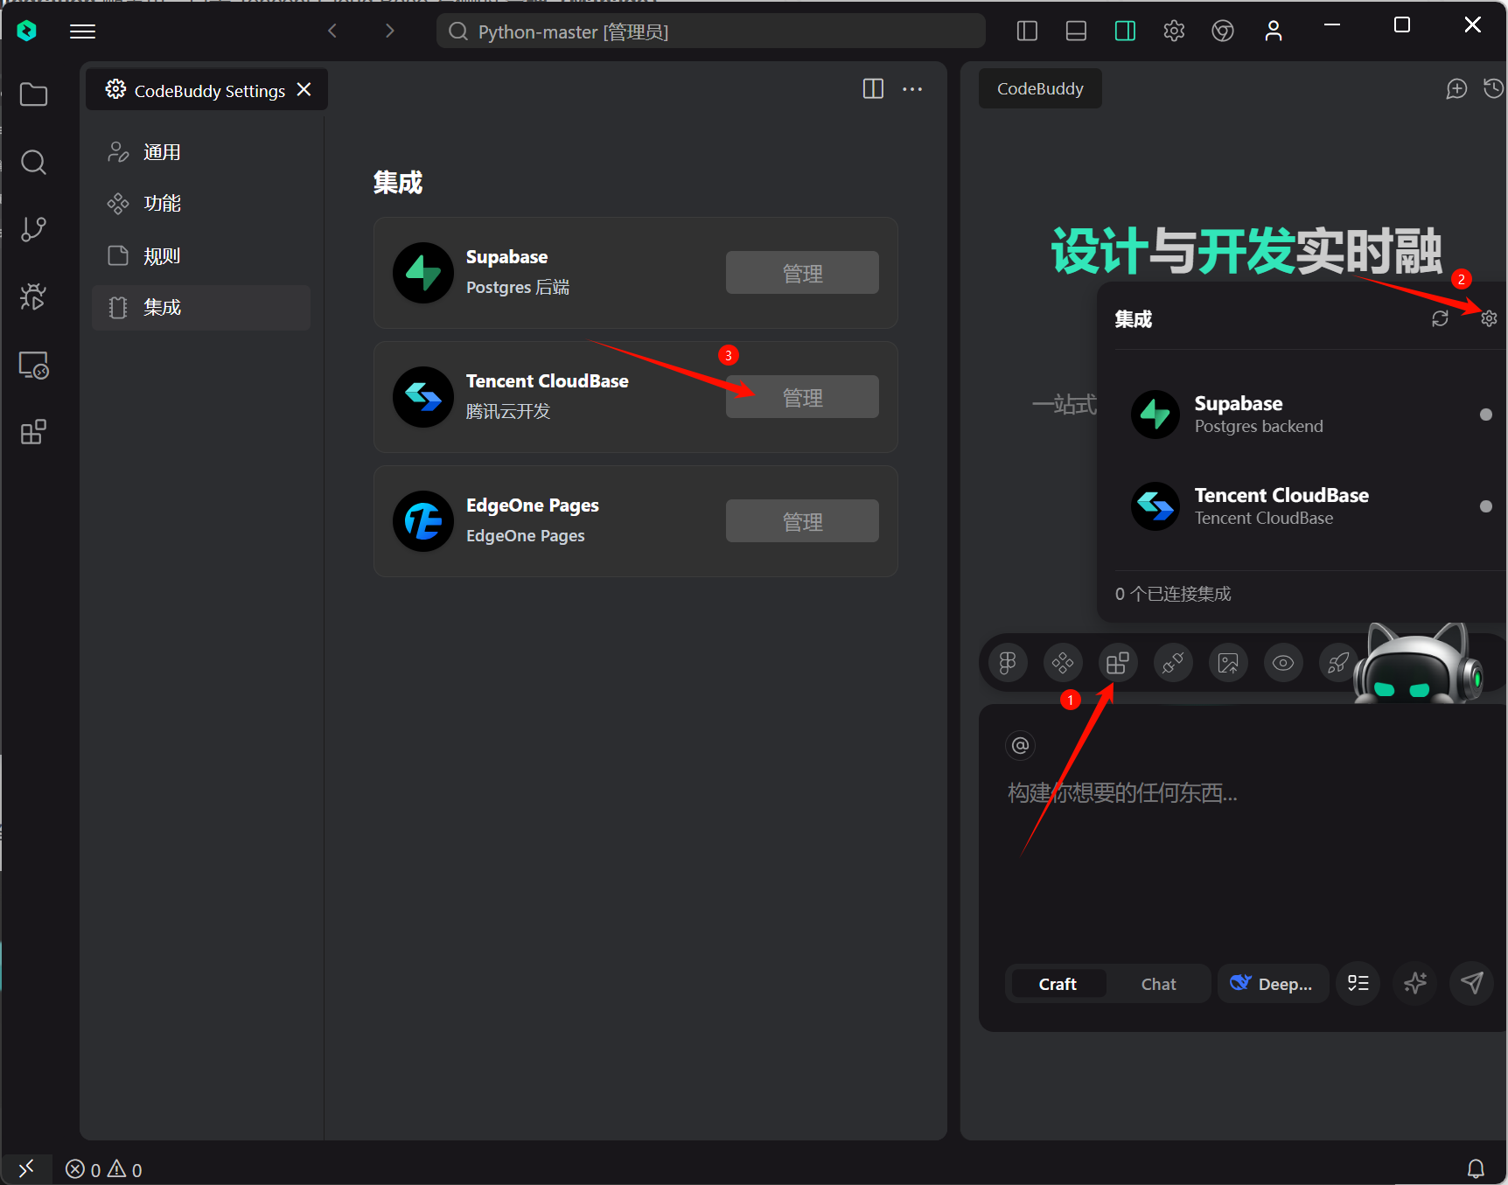Click the rocket deploy icon
Viewport: 1508px width, 1185px height.
tap(1337, 664)
